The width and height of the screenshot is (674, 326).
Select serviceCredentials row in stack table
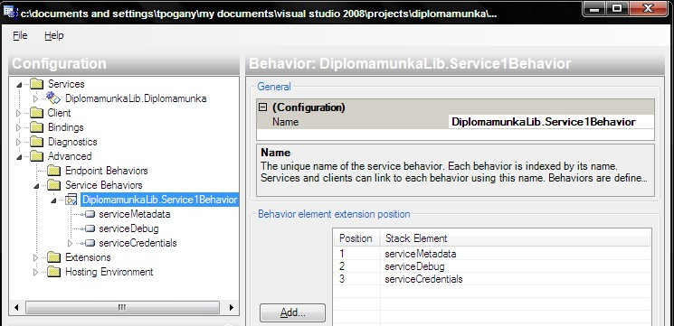point(492,279)
